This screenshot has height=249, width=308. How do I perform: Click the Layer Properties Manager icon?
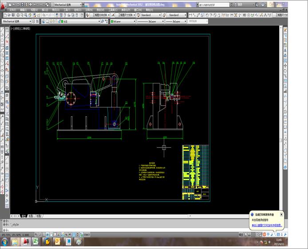[x=42, y=21]
